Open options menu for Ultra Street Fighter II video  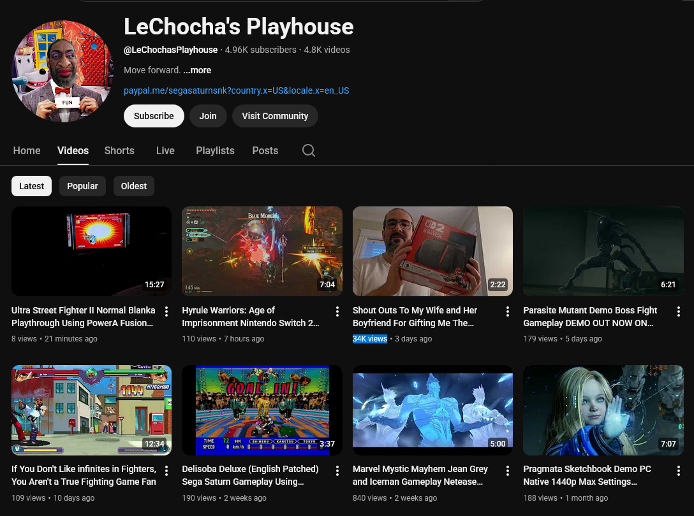(x=166, y=312)
